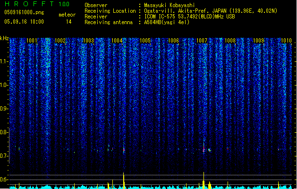Click the Receiving Location value Ogata-vill. Akita-Pref.
Viewport: 297px width, 189px height.
click(x=177, y=11)
